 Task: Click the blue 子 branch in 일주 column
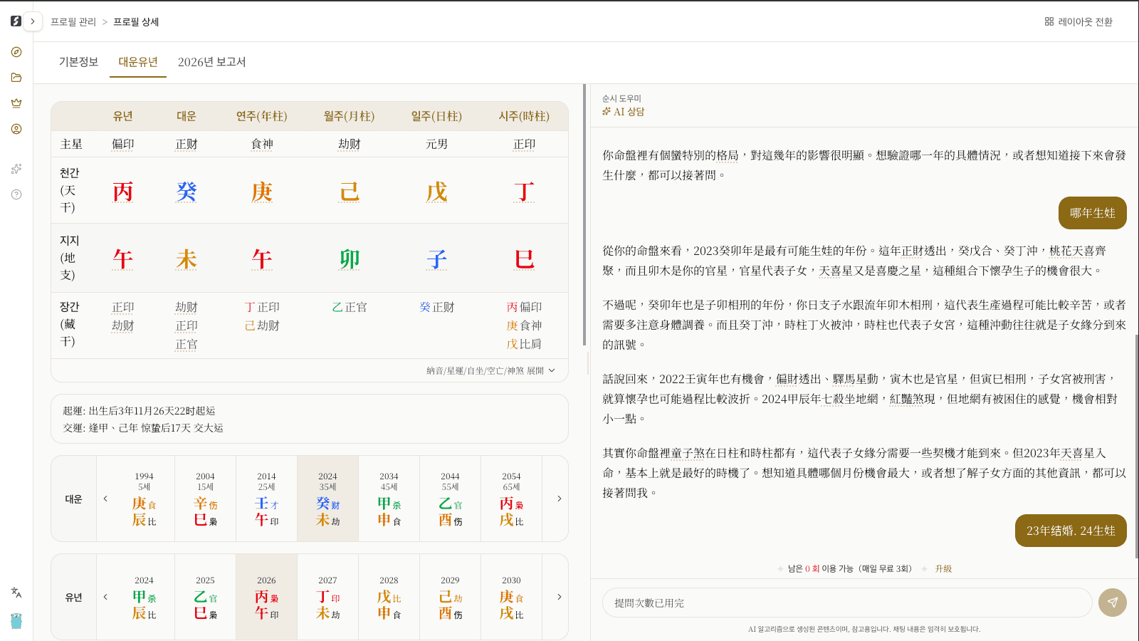tap(437, 259)
